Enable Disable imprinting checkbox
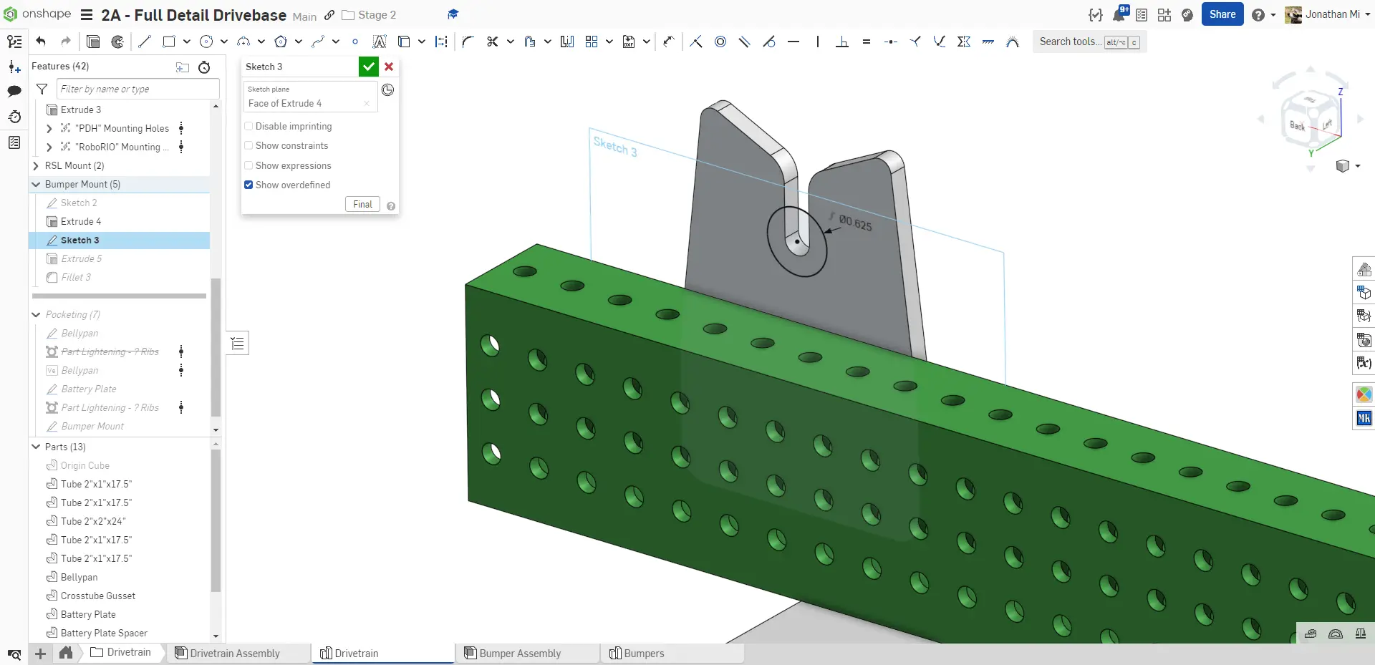 (249, 126)
